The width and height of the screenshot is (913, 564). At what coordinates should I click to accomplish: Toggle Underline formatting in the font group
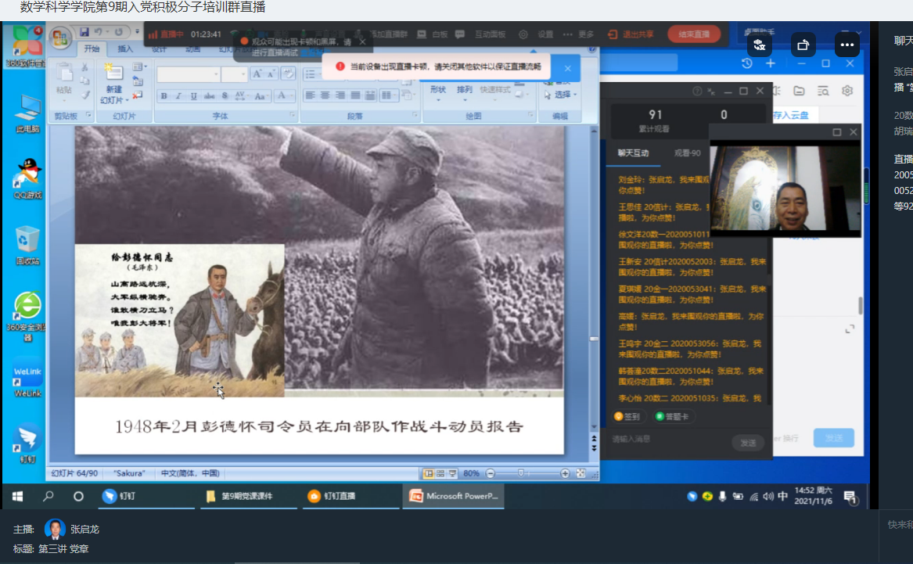(194, 96)
